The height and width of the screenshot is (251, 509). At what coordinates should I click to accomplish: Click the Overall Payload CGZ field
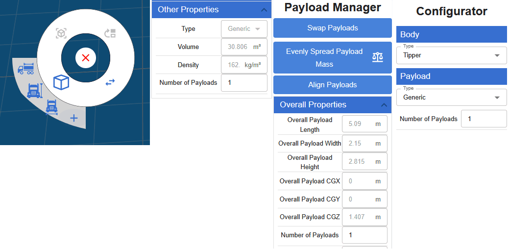pos(364,217)
